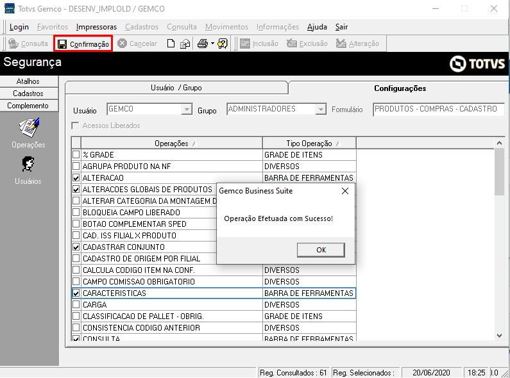
Task: Expand the Usuário dropdown
Action: click(x=187, y=110)
